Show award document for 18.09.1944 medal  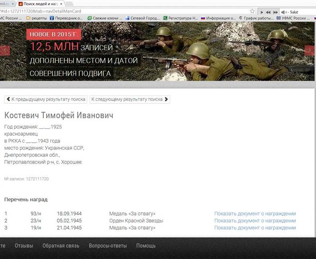255,214
